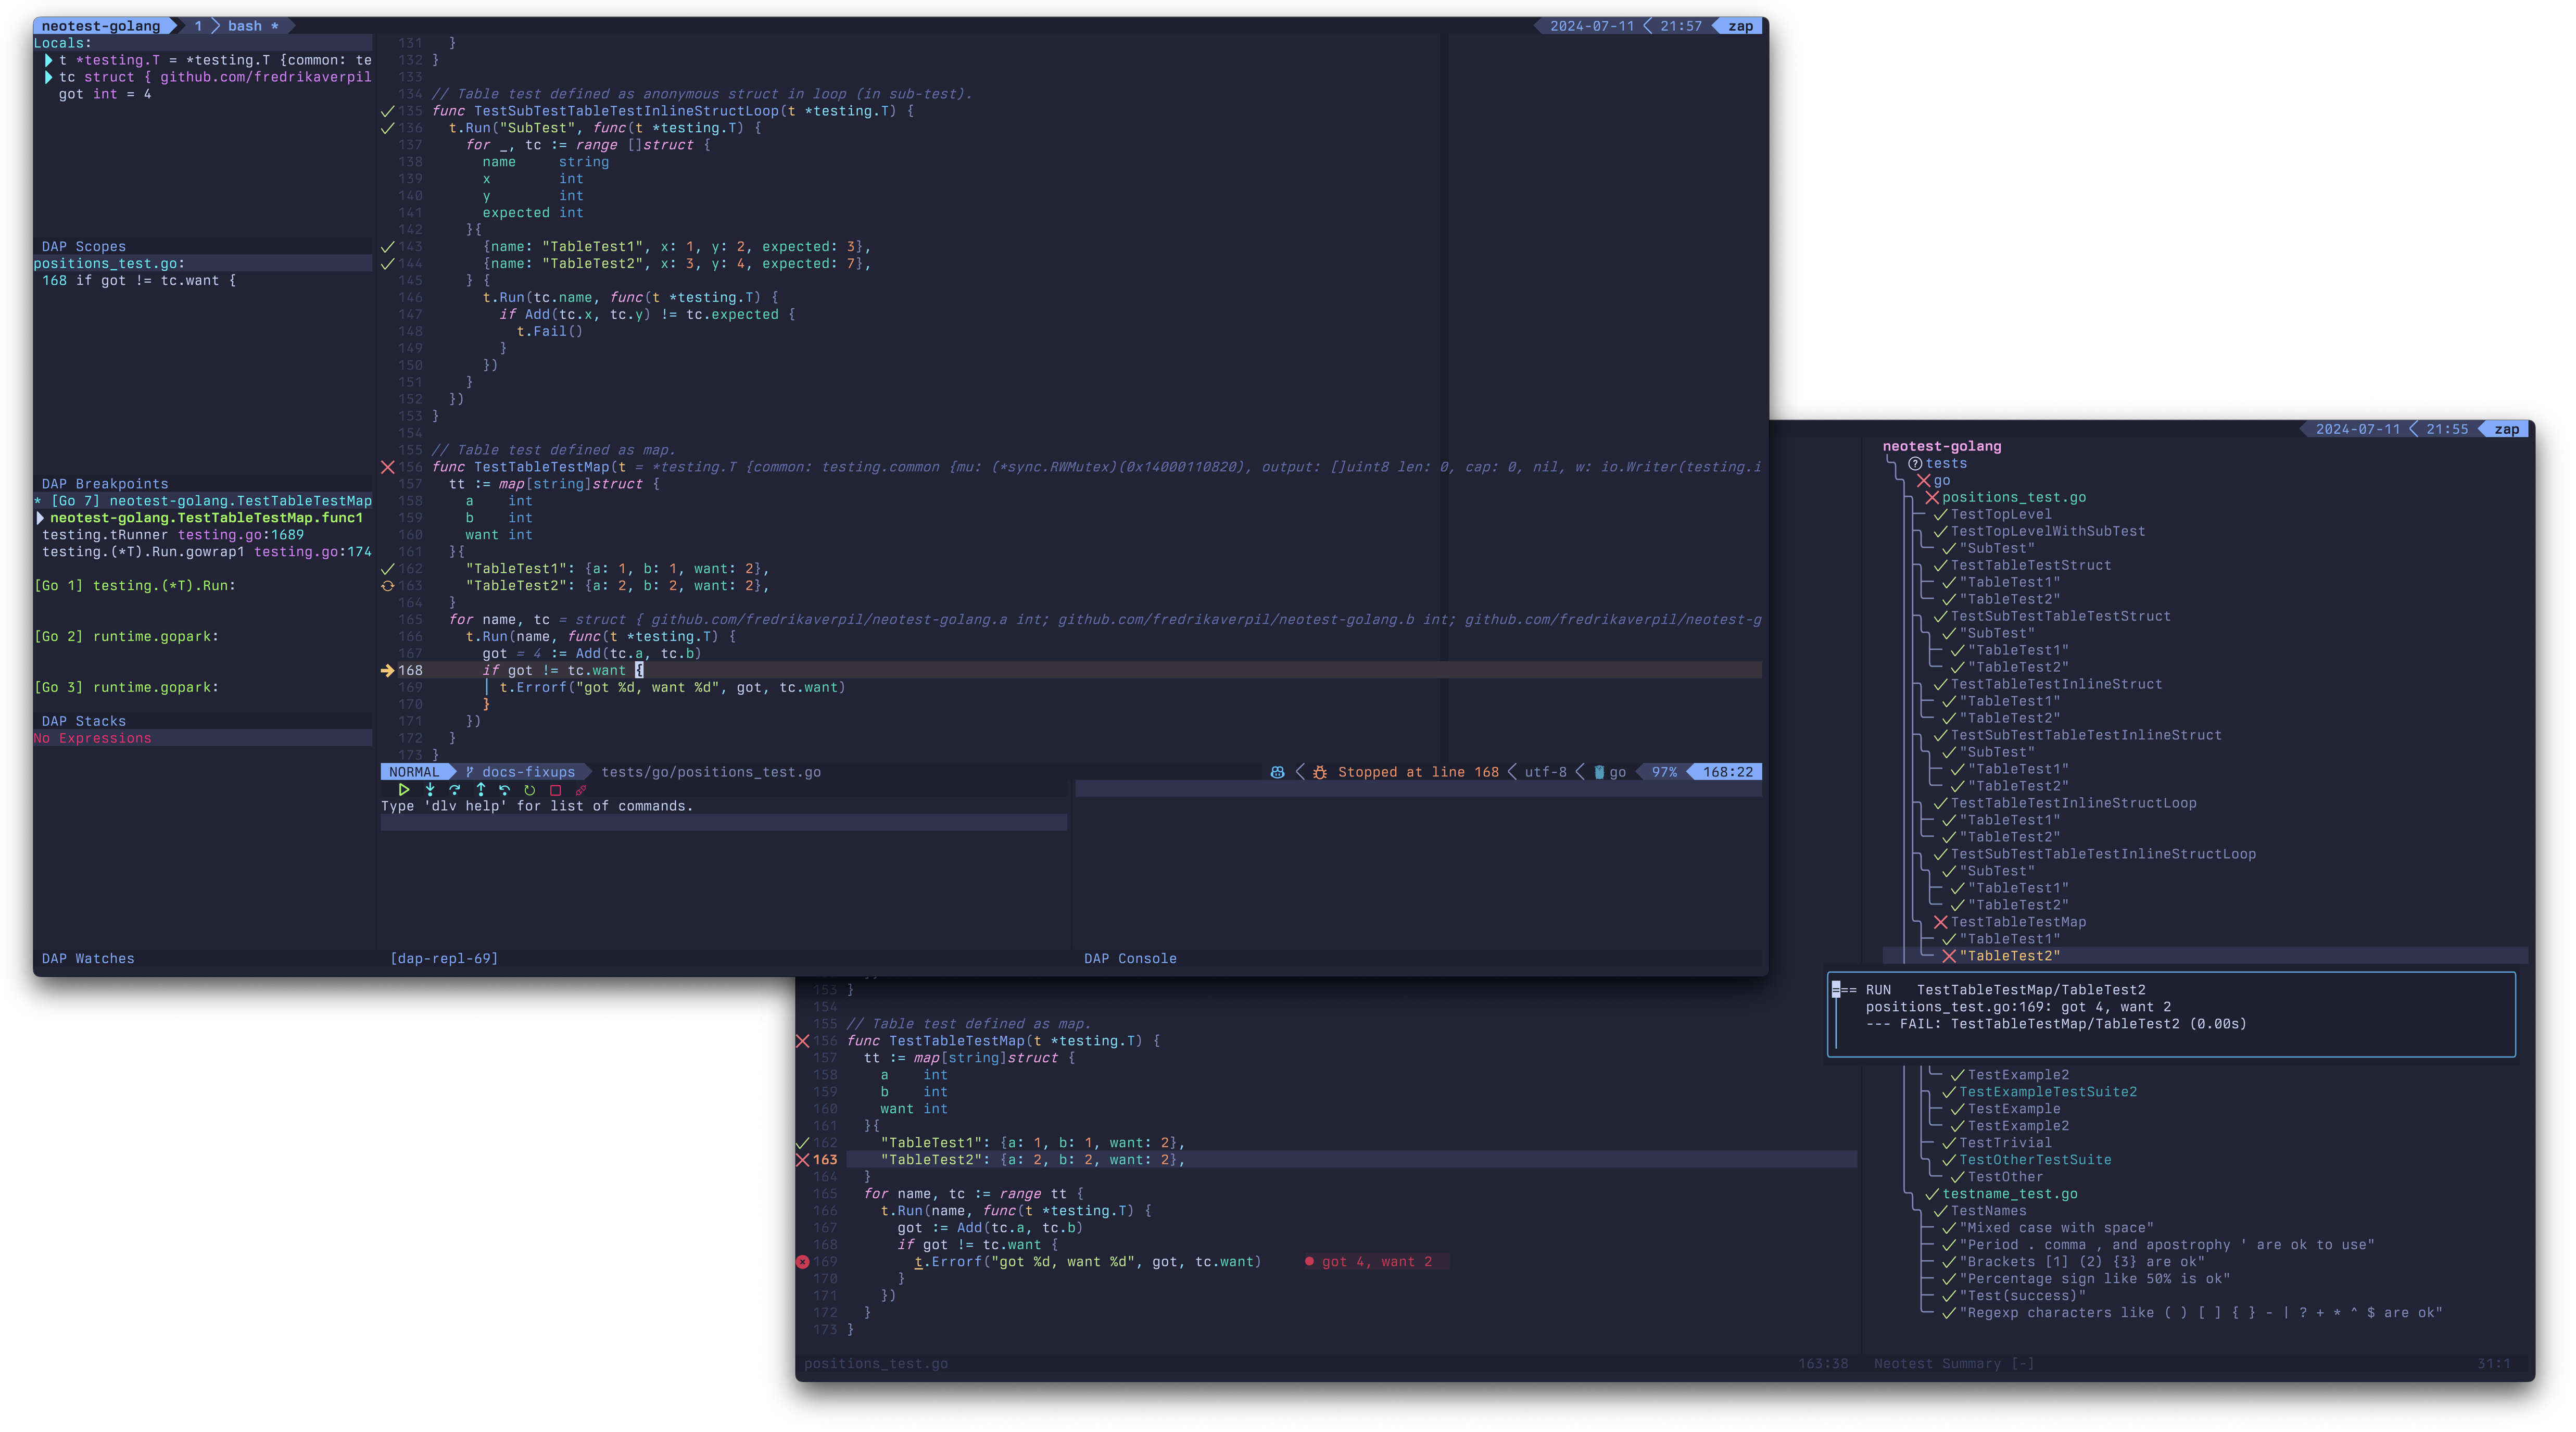Click the green check sign at line 135
The height and width of the screenshot is (1432, 2576).
pos(388,111)
